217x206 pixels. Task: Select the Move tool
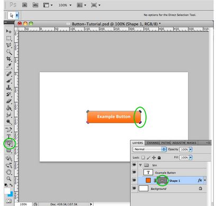tap(8, 31)
